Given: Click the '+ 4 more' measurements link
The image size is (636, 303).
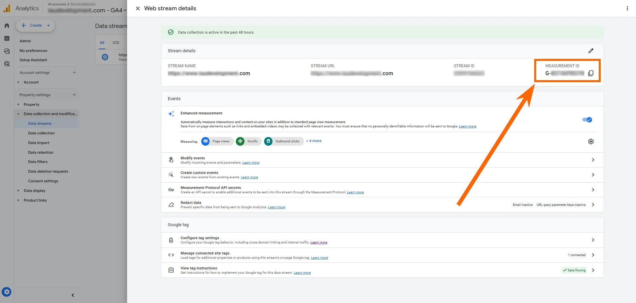Looking at the screenshot, I should tap(314, 141).
